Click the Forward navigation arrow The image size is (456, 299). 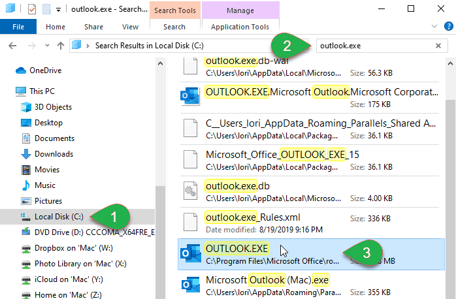pyautogui.click(x=32, y=46)
